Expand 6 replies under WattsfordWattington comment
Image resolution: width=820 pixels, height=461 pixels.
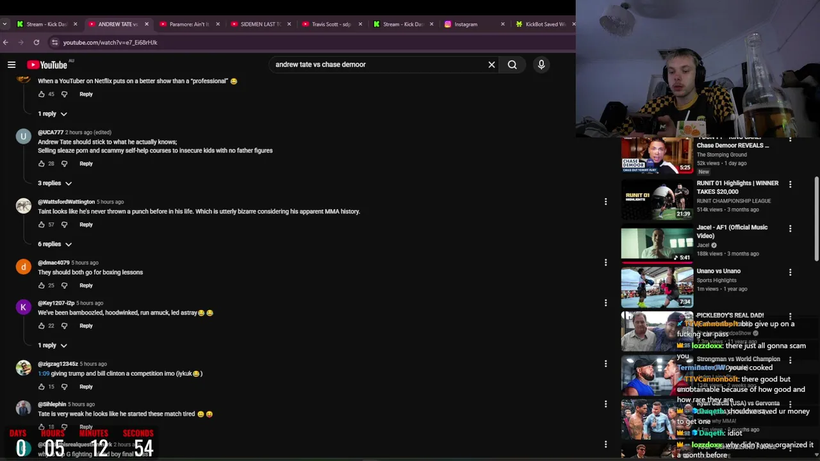coord(54,244)
